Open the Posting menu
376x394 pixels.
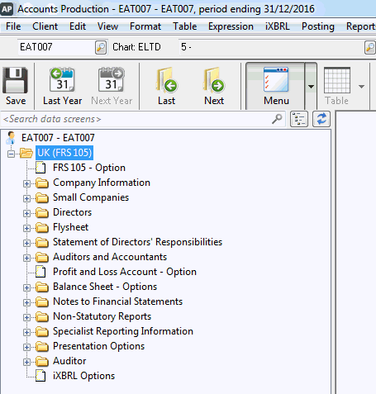[318, 26]
